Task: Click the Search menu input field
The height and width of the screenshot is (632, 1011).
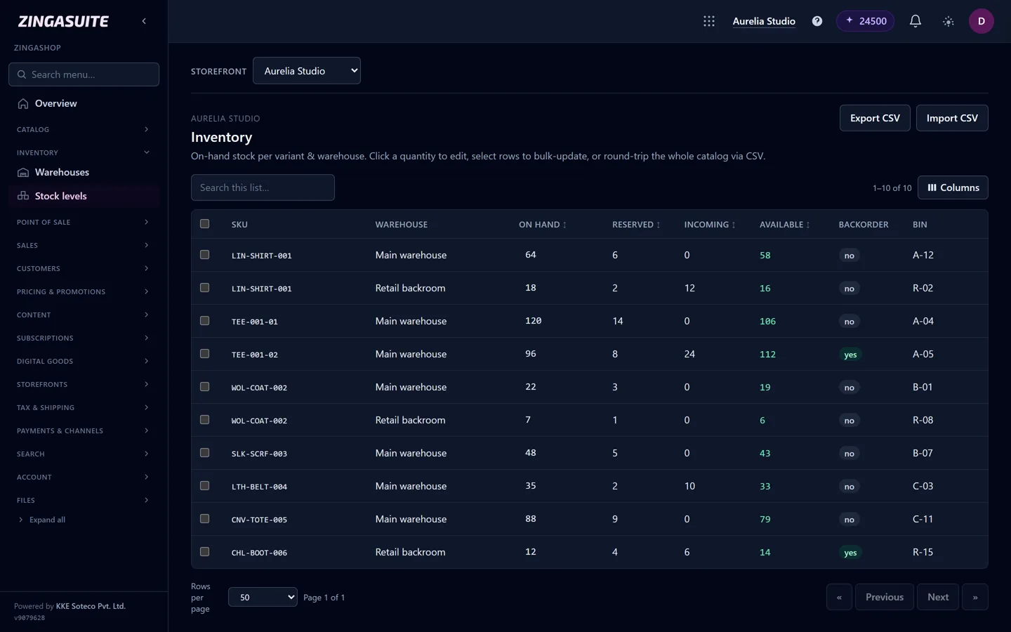Action: (x=84, y=74)
